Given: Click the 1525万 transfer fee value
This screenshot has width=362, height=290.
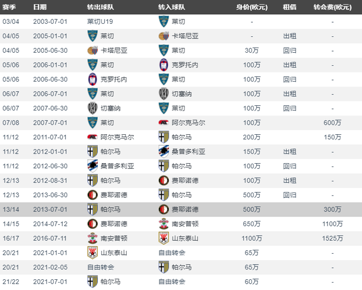Looking at the screenshot, I should tap(333, 238).
